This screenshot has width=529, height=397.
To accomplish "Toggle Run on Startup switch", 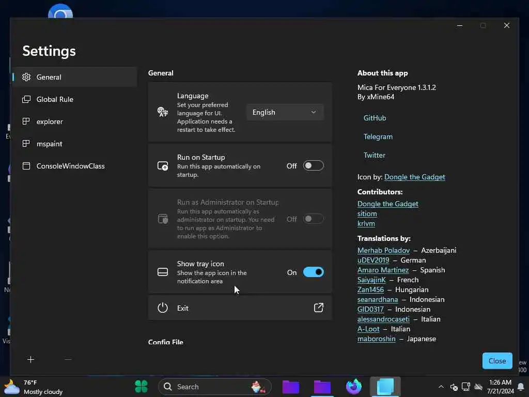I will 314,166.
